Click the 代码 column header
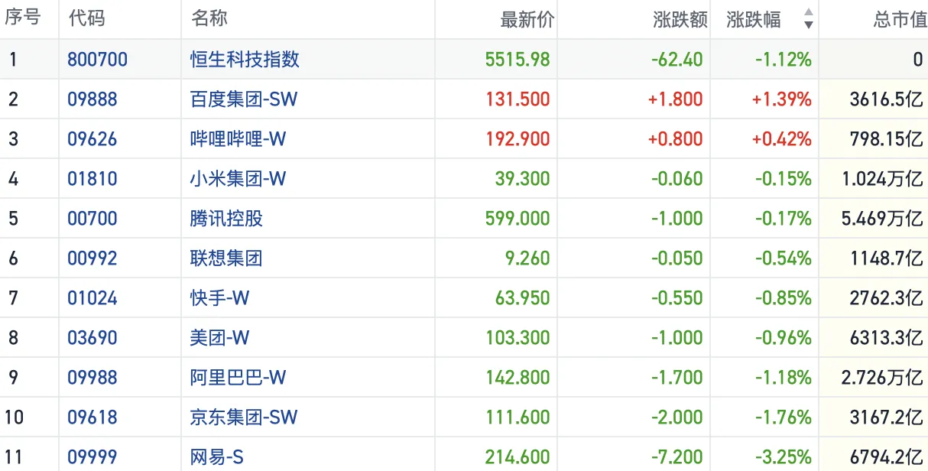 (86, 19)
